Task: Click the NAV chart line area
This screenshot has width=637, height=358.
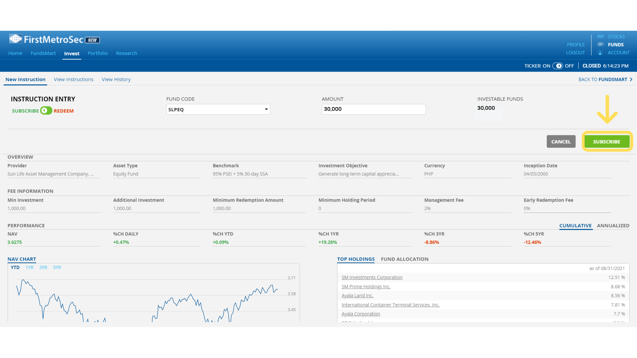Action: 147,300
